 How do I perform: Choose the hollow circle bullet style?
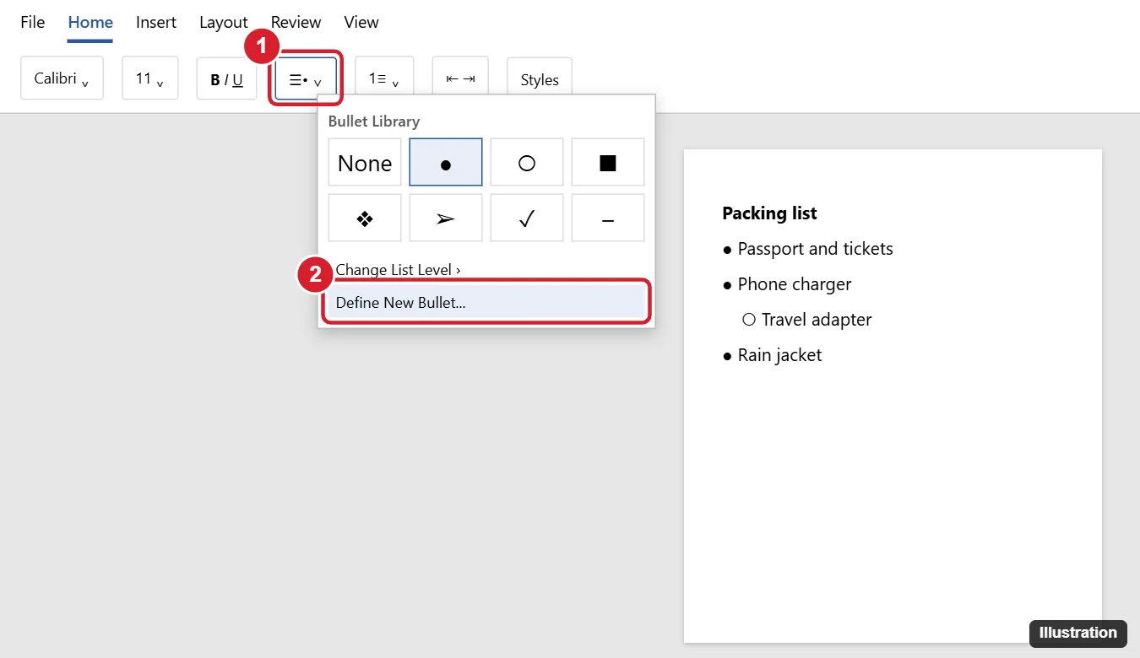click(527, 162)
